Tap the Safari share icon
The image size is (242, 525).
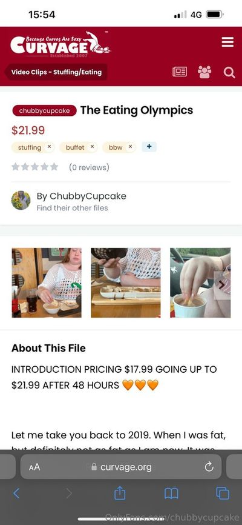(120, 493)
